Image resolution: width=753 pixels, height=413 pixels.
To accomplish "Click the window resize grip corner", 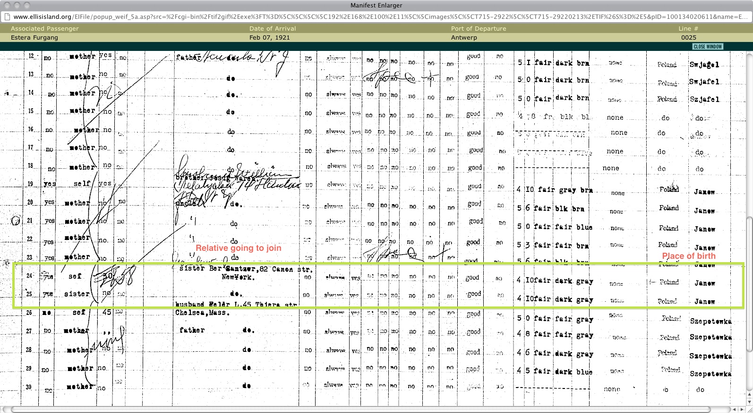I will (x=749, y=409).
